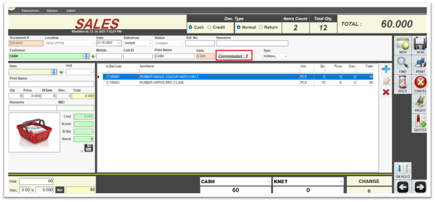Go to next document with right arrow

click(420, 188)
